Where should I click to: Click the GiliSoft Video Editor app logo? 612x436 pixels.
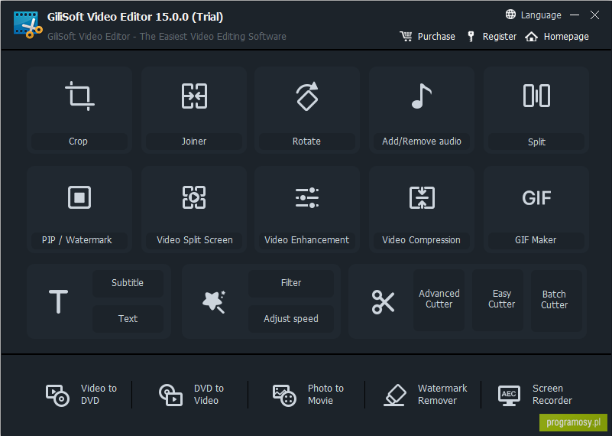point(28,25)
